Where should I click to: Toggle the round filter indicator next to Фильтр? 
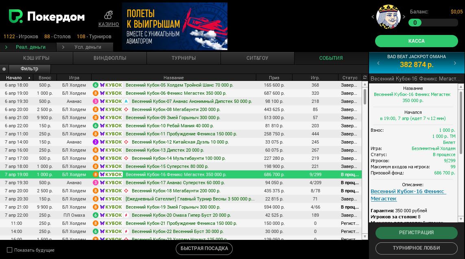[x=4, y=69]
